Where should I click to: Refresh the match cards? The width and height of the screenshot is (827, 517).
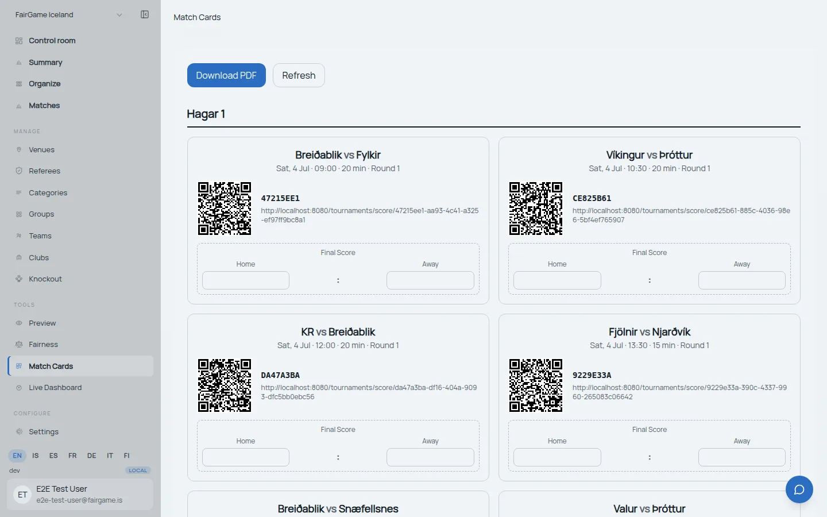(x=299, y=75)
